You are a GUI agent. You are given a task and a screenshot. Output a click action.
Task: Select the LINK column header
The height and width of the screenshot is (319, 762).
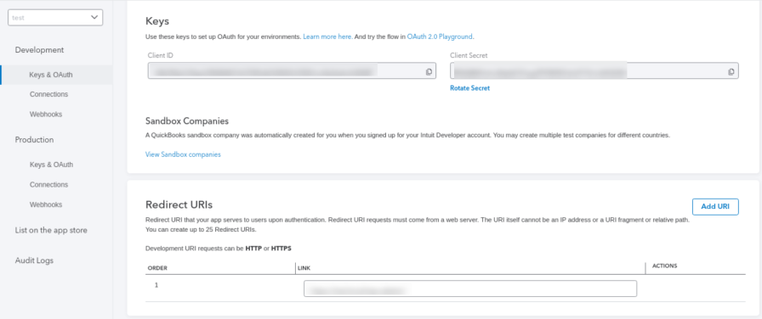coord(304,268)
